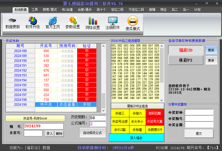The width and height of the screenshot is (222, 151).
Task: Launch 官方主页 browser icon
Action: point(53,21)
